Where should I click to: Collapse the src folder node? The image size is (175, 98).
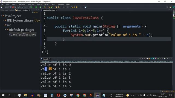click(4, 25)
